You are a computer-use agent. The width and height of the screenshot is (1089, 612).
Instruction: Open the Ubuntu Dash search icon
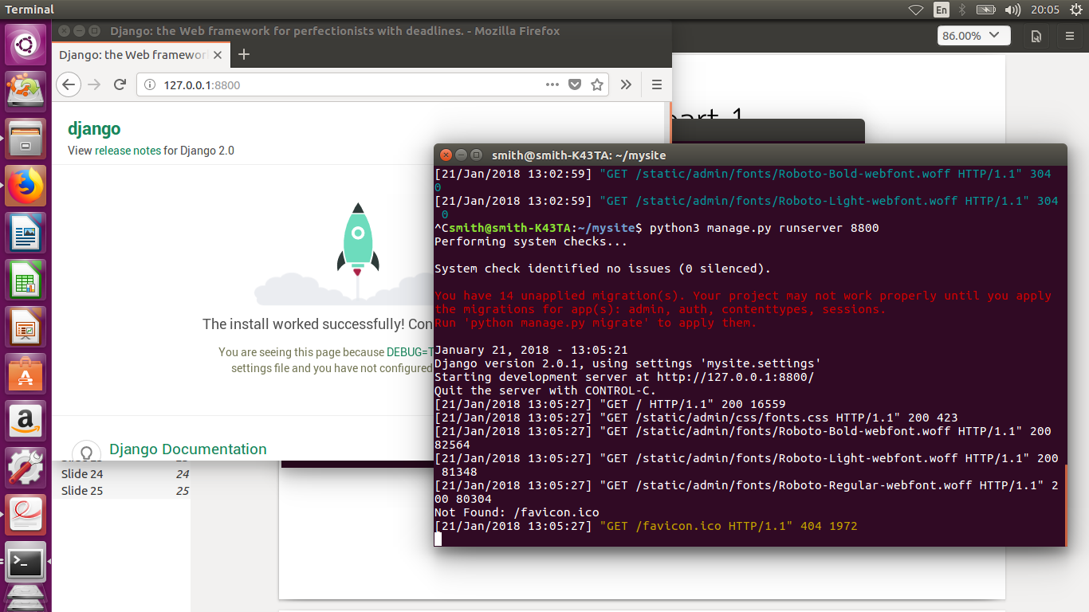26,45
